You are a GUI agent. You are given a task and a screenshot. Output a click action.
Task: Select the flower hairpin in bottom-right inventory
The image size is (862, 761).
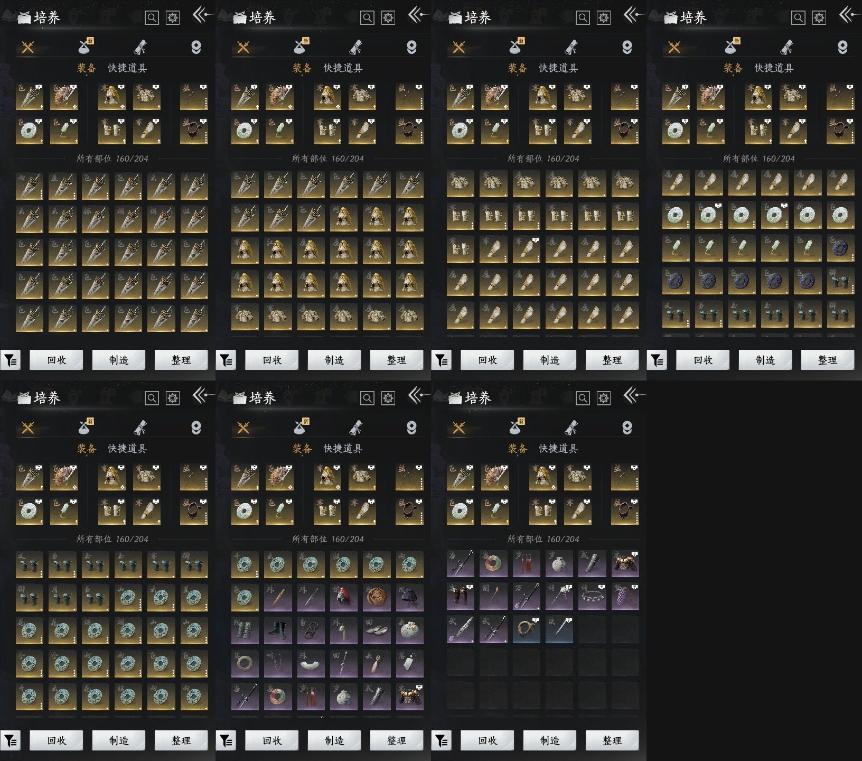(x=559, y=597)
